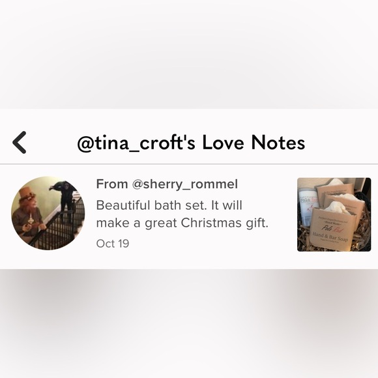The height and width of the screenshot is (378, 378).
Task: Open the Polo Red soap listing thumbnail
Action: coord(334,214)
